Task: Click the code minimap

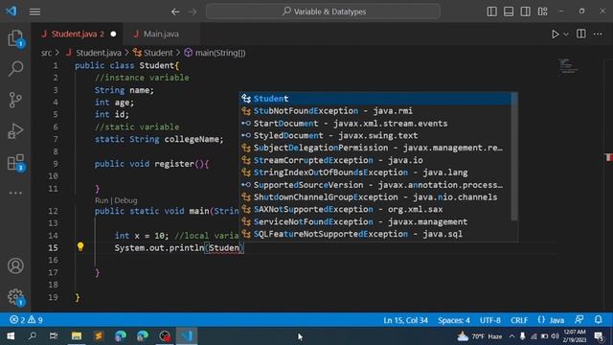Action: tap(568, 66)
